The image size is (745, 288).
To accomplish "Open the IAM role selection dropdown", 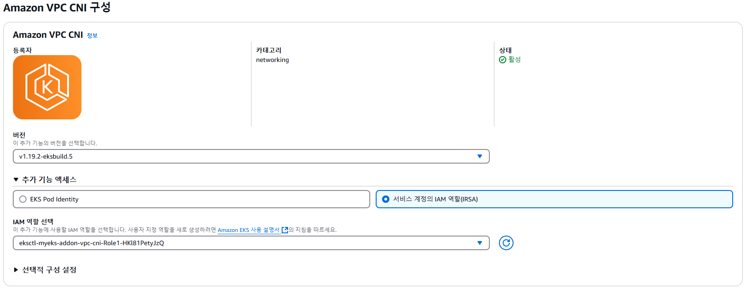I will coord(251,243).
